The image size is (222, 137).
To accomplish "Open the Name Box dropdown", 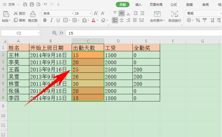I will (38, 33).
